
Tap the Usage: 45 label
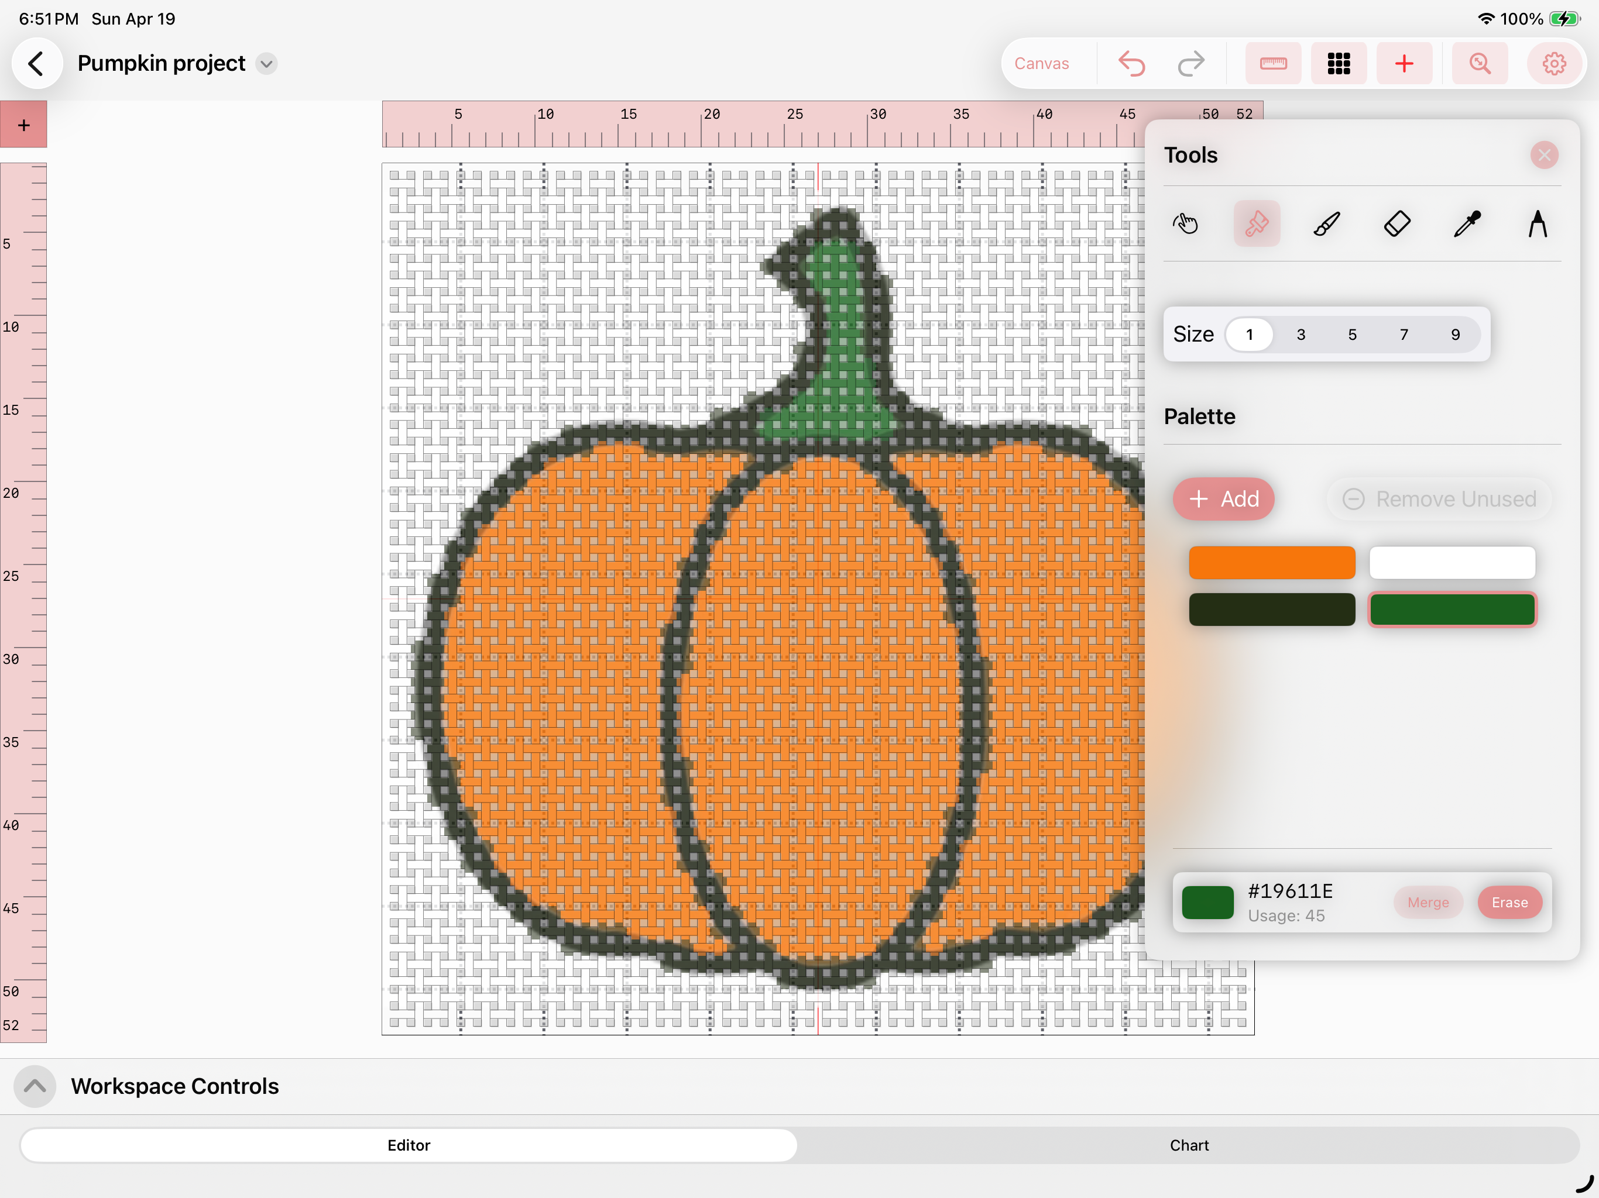point(1286,915)
